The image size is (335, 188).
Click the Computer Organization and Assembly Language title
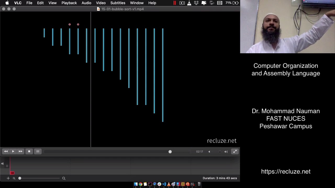click(x=286, y=69)
